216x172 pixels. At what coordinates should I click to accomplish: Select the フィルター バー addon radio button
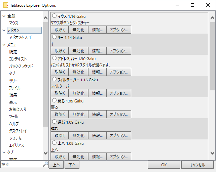pyautogui.click(x=54, y=79)
